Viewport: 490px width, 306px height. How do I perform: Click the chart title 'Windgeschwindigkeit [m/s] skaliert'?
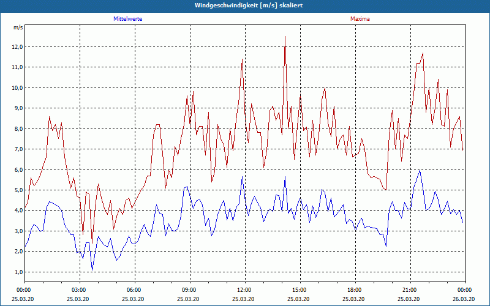coord(249,6)
